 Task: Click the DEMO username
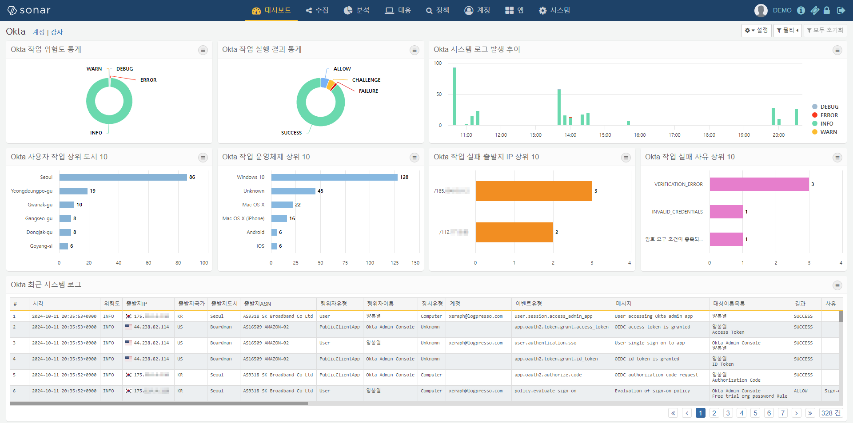coord(782,10)
